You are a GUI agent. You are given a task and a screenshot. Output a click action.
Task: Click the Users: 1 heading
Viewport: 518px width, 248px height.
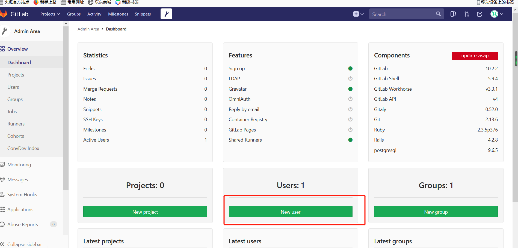[291, 185]
